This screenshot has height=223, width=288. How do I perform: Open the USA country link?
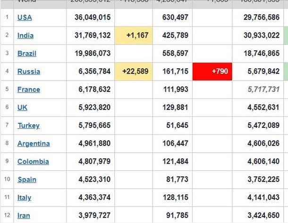(x=25, y=18)
